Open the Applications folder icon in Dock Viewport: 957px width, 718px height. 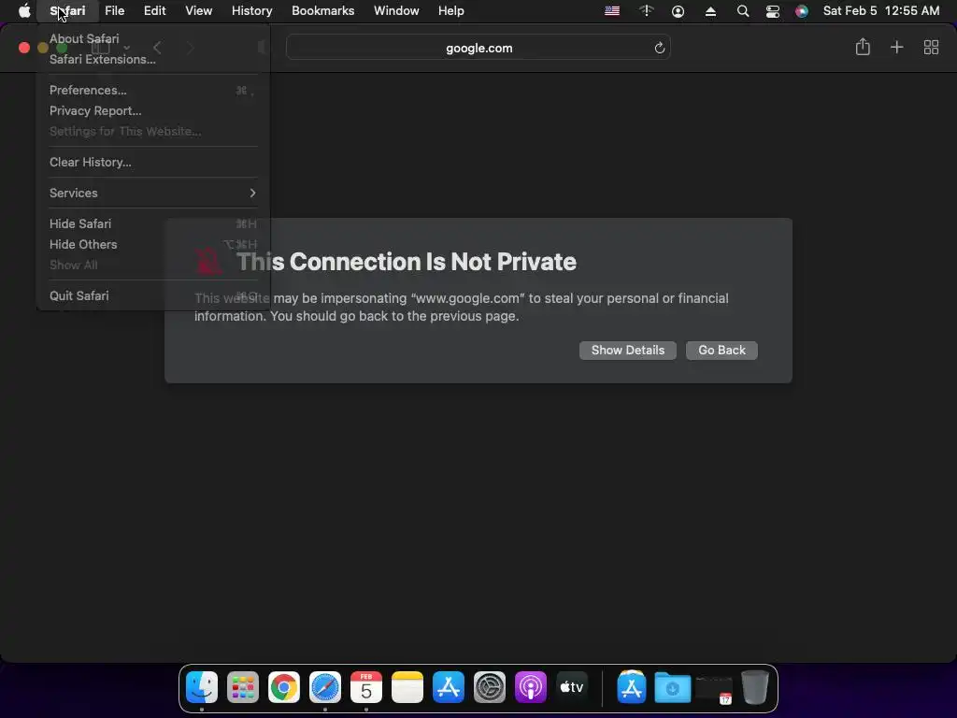[632, 687]
